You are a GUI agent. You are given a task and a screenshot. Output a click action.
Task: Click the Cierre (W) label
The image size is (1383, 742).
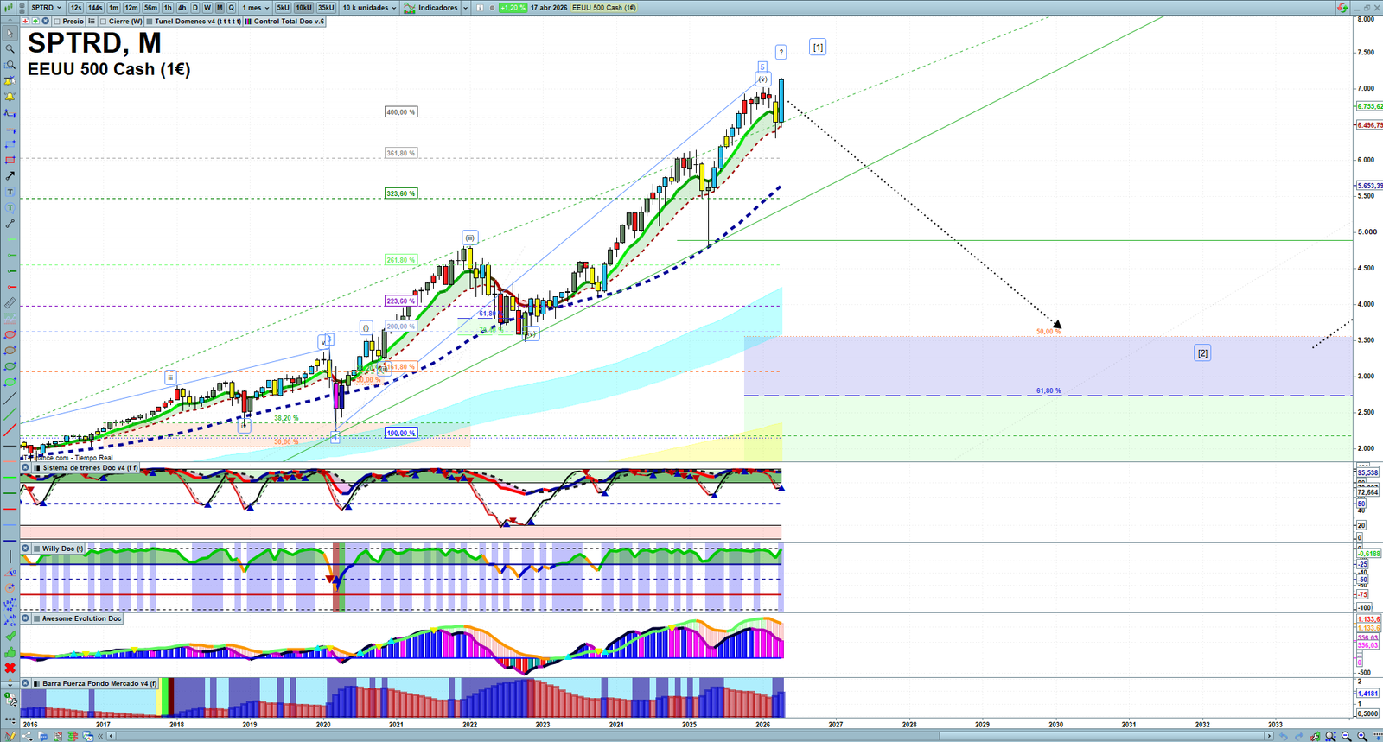coord(125,22)
